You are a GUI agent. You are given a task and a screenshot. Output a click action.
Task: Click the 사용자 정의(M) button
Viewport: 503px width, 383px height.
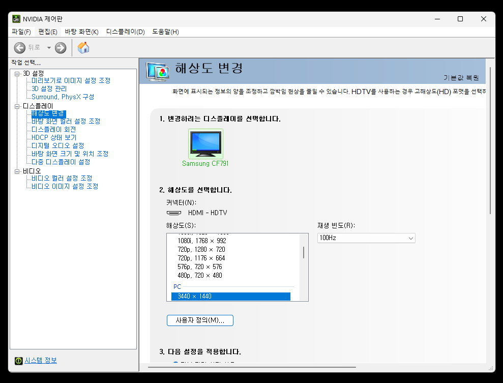200,320
